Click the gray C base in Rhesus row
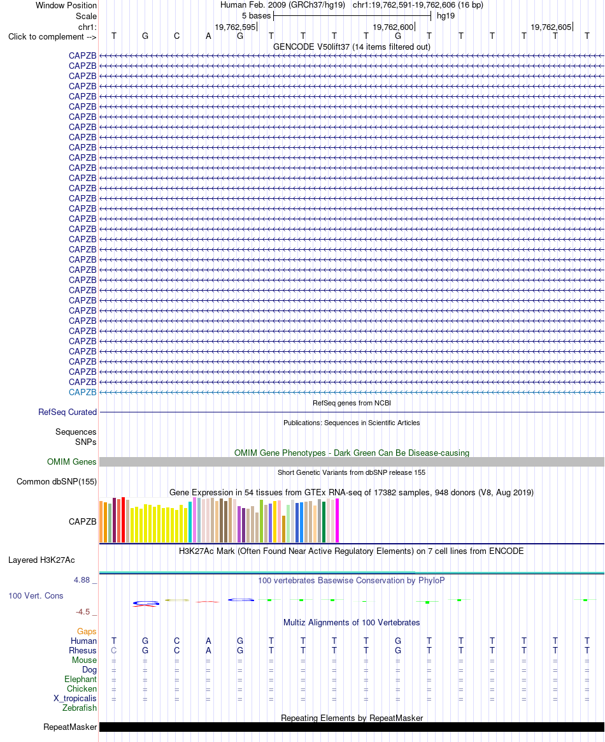The height and width of the screenshot is (742, 605). coord(113,651)
